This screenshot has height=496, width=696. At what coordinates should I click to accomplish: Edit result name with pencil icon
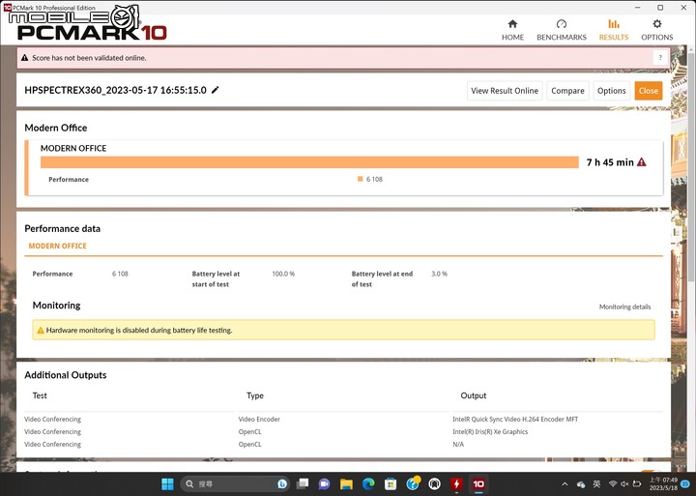click(216, 90)
